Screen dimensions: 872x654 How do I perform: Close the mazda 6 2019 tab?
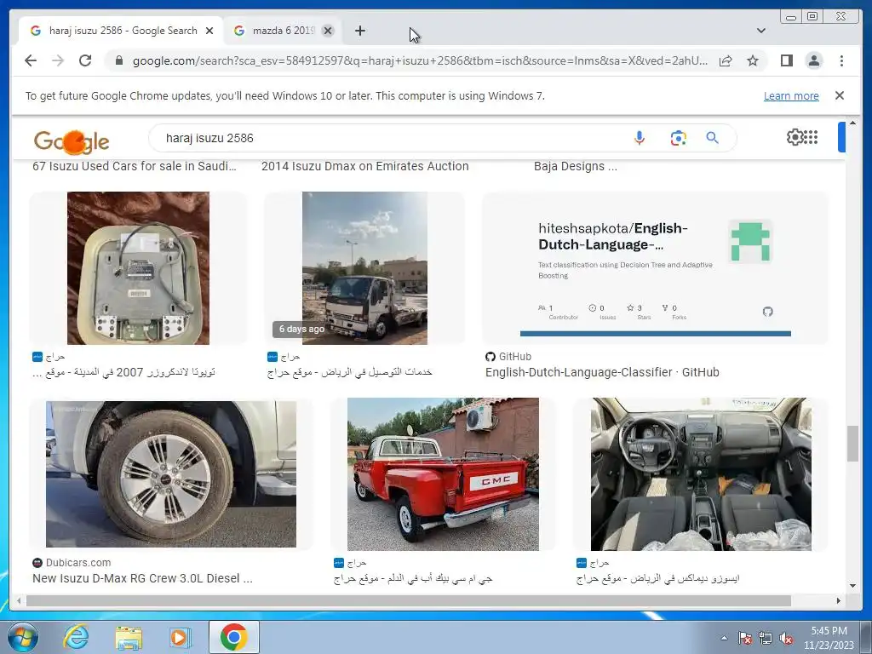(x=328, y=31)
